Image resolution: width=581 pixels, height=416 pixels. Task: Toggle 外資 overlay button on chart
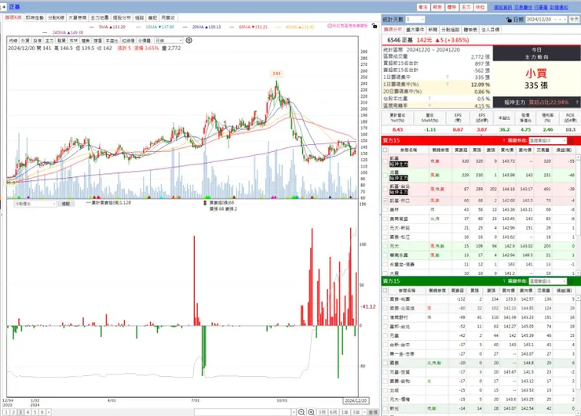point(25,40)
